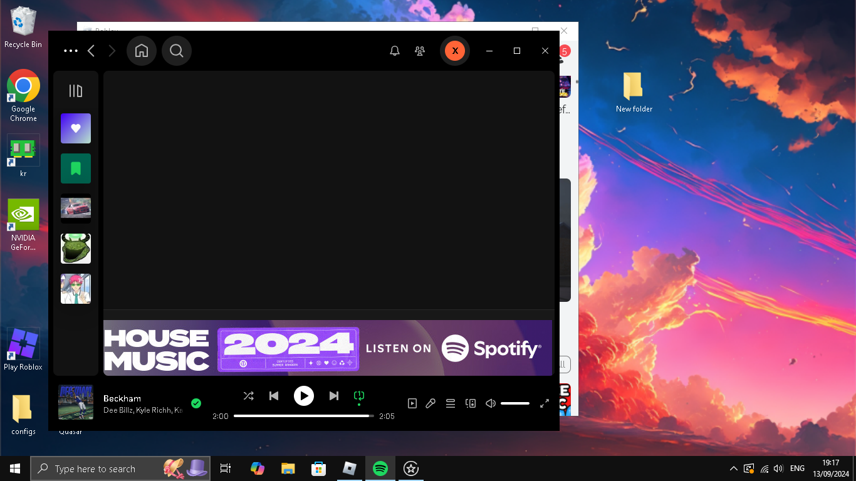Select the NVIDIA GeForce desktop shortcut
The image size is (856, 481).
(x=23, y=224)
